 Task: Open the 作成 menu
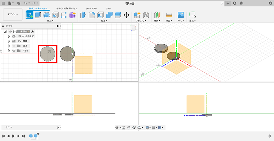click(x=50, y=21)
